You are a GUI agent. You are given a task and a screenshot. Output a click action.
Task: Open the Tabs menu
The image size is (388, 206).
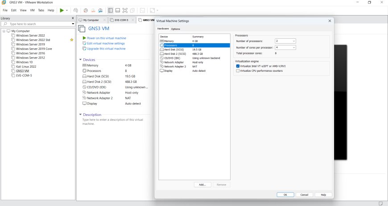(41, 10)
